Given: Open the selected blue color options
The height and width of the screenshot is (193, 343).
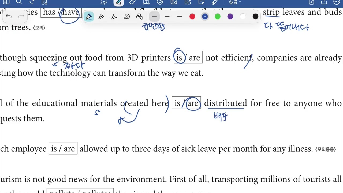Looking at the screenshot, I should [x=205, y=17].
